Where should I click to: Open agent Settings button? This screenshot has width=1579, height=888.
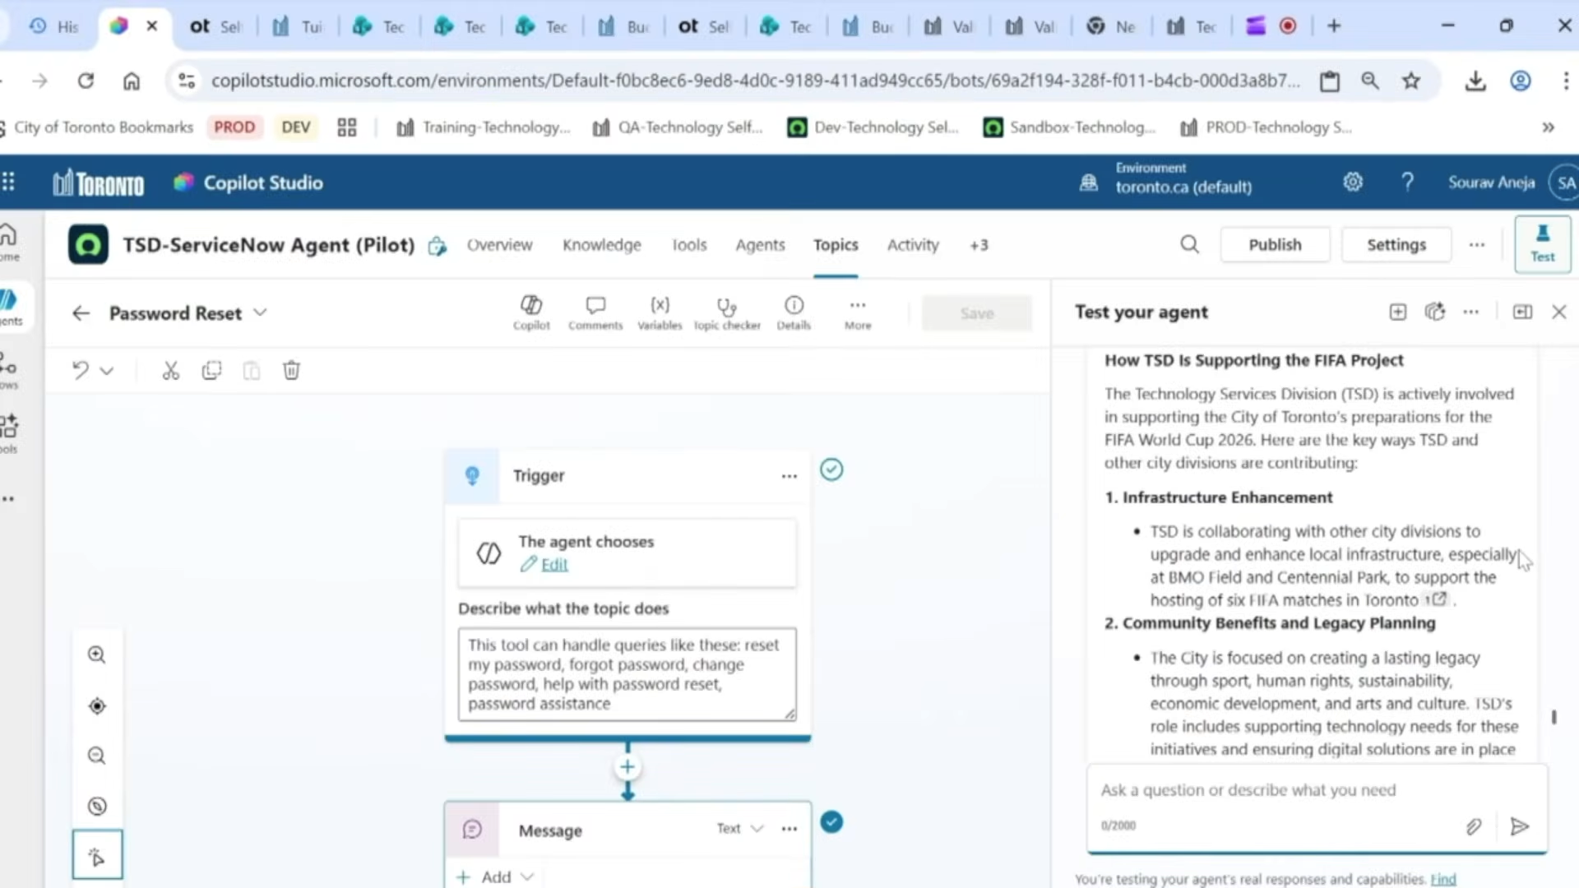(1396, 244)
